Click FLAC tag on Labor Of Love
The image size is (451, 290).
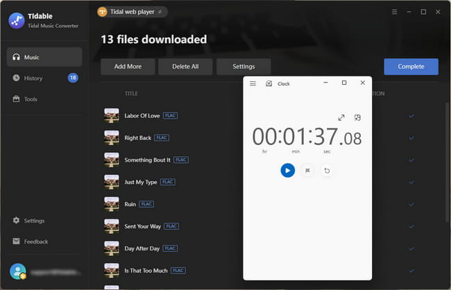point(170,116)
